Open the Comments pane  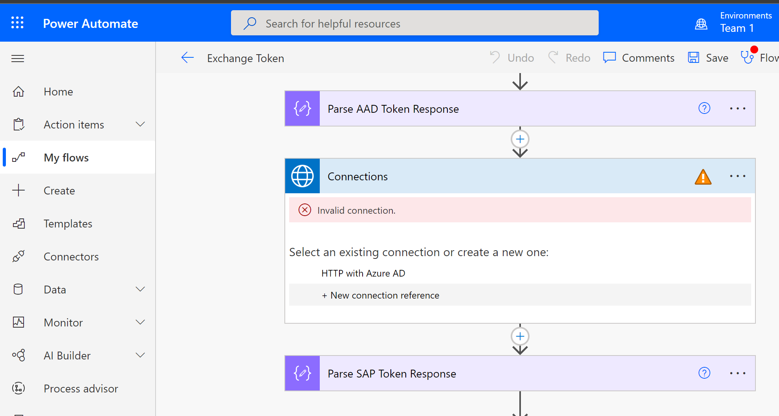pyautogui.click(x=639, y=58)
